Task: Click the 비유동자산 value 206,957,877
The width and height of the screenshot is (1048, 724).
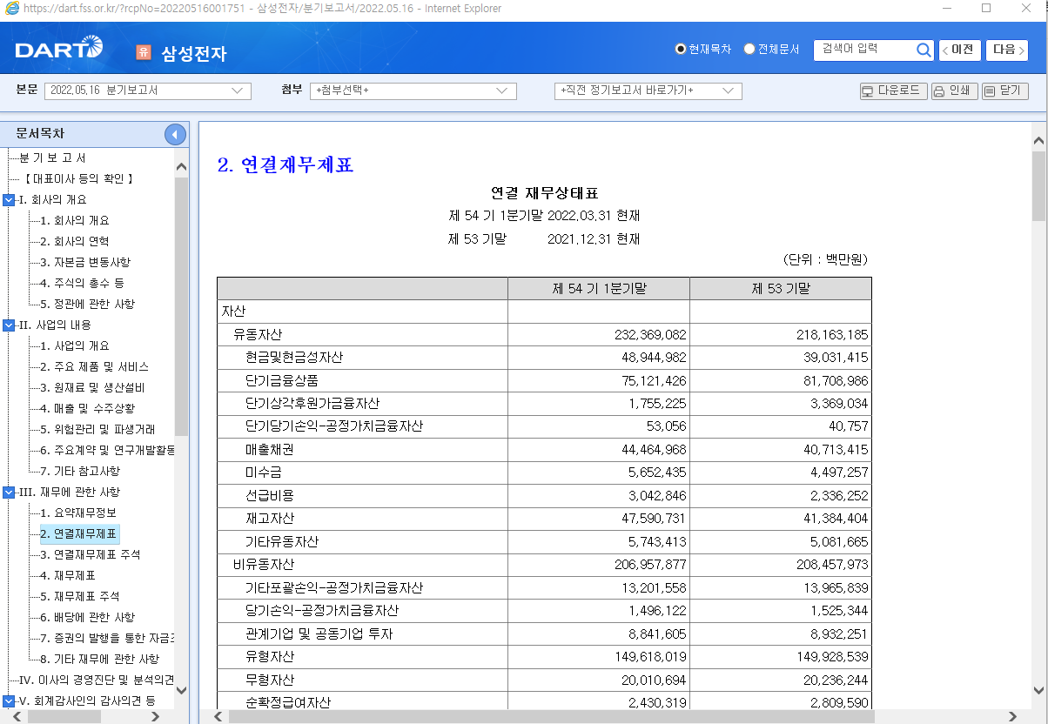Action: pos(650,565)
